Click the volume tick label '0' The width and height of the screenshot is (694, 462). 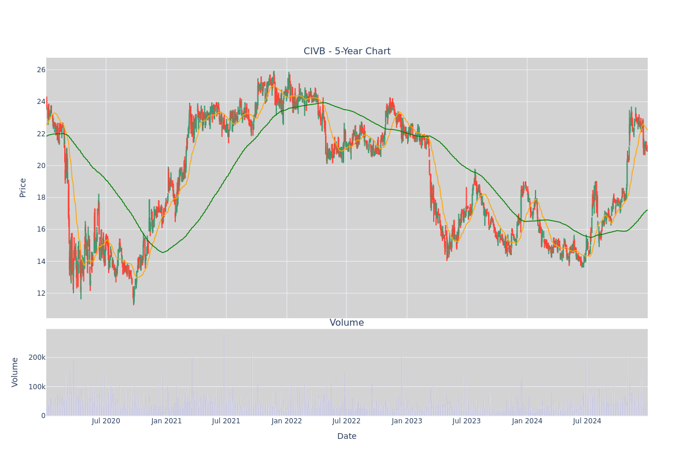click(43, 416)
